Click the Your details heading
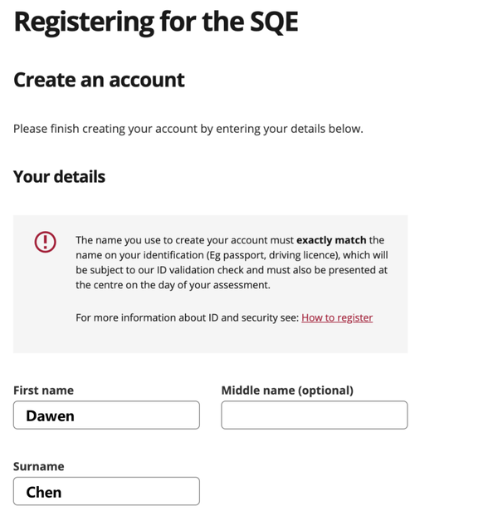 (x=59, y=177)
